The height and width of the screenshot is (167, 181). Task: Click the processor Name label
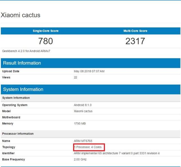(6, 141)
